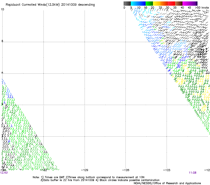Viewport: 210px width, 185px height.
Task: Click the cluster of black 50-knot pennant barbs
Action: pyautogui.click(x=203, y=52)
